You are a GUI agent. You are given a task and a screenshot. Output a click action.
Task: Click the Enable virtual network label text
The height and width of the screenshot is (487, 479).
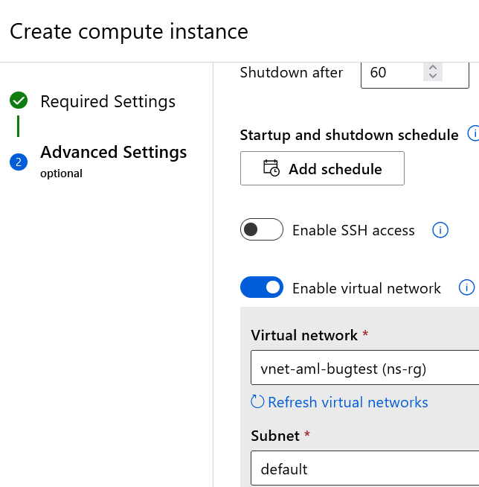pos(366,288)
